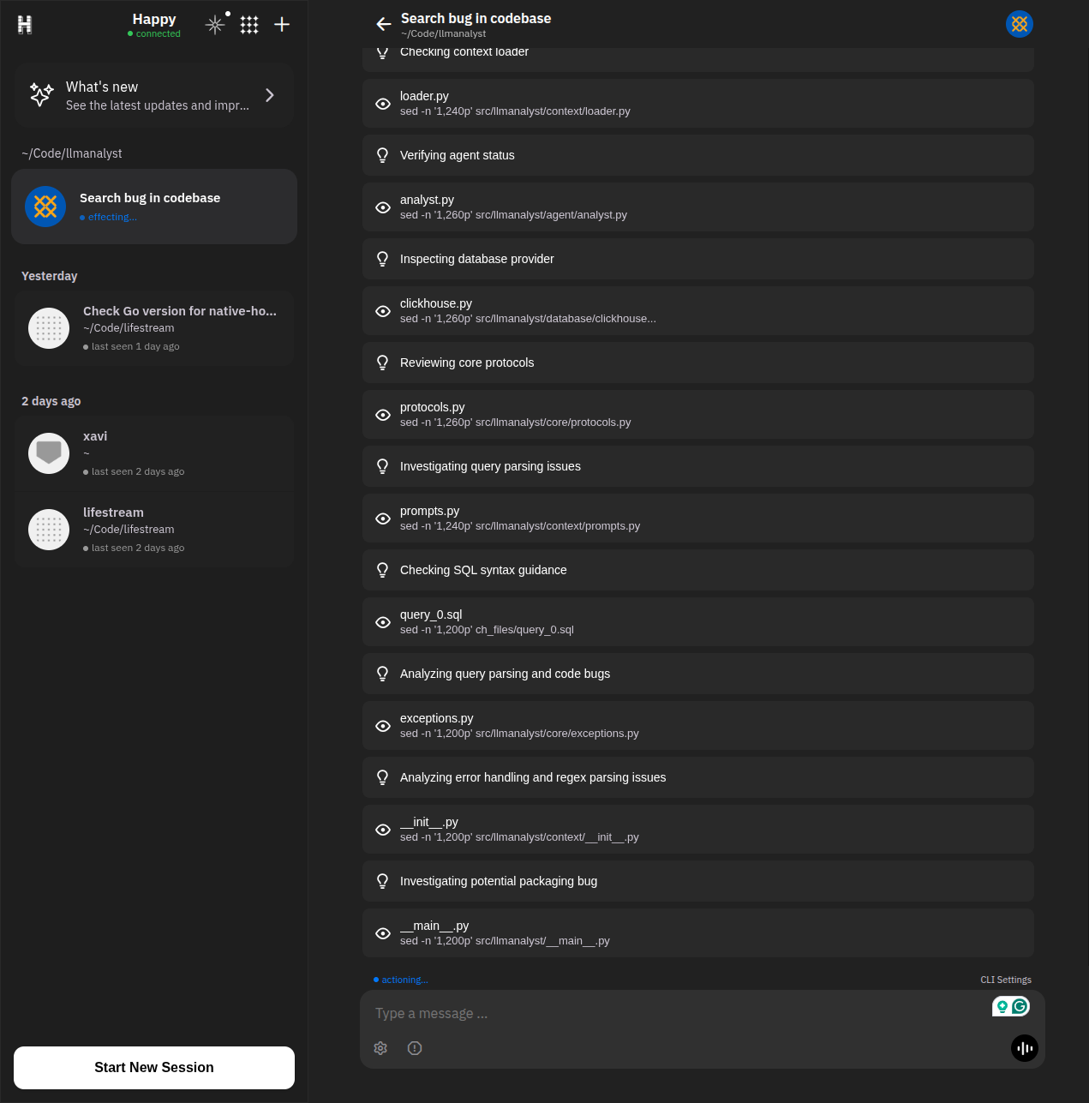Toggle visibility of loader.py output
The height and width of the screenshot is (1103, 1089).
point(383,103)
